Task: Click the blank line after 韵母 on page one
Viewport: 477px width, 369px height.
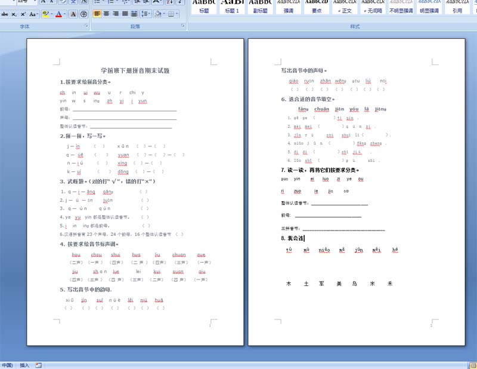Action: 125,110
